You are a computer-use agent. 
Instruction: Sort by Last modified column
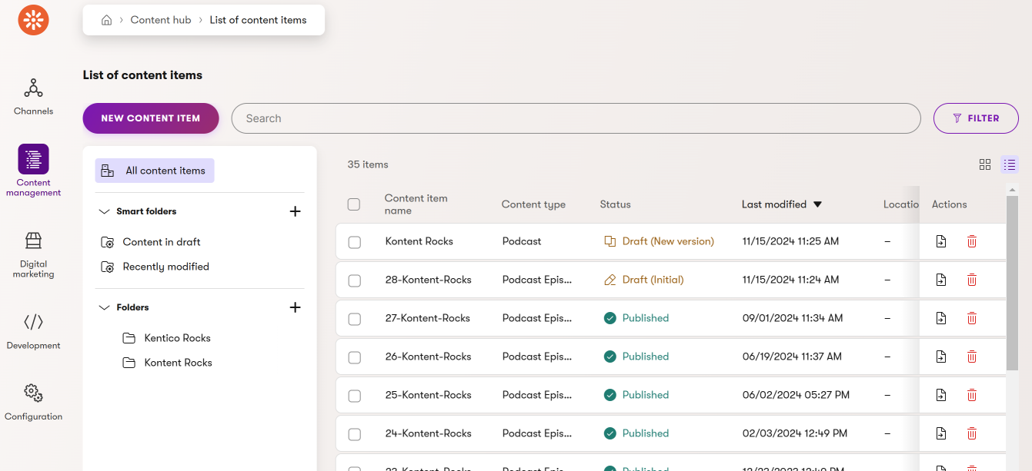(782, 204)
